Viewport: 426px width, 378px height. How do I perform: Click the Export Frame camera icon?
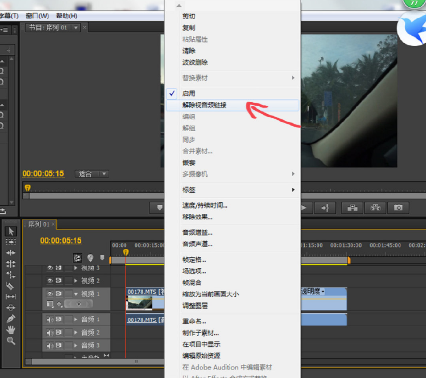pyautogui.click(x=398, y=208)
